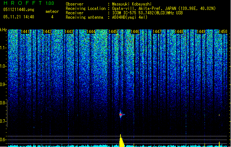Screen dimensions: 231x147
Task: Click the 0.8 frequency axis label
Action: point(3,103)
